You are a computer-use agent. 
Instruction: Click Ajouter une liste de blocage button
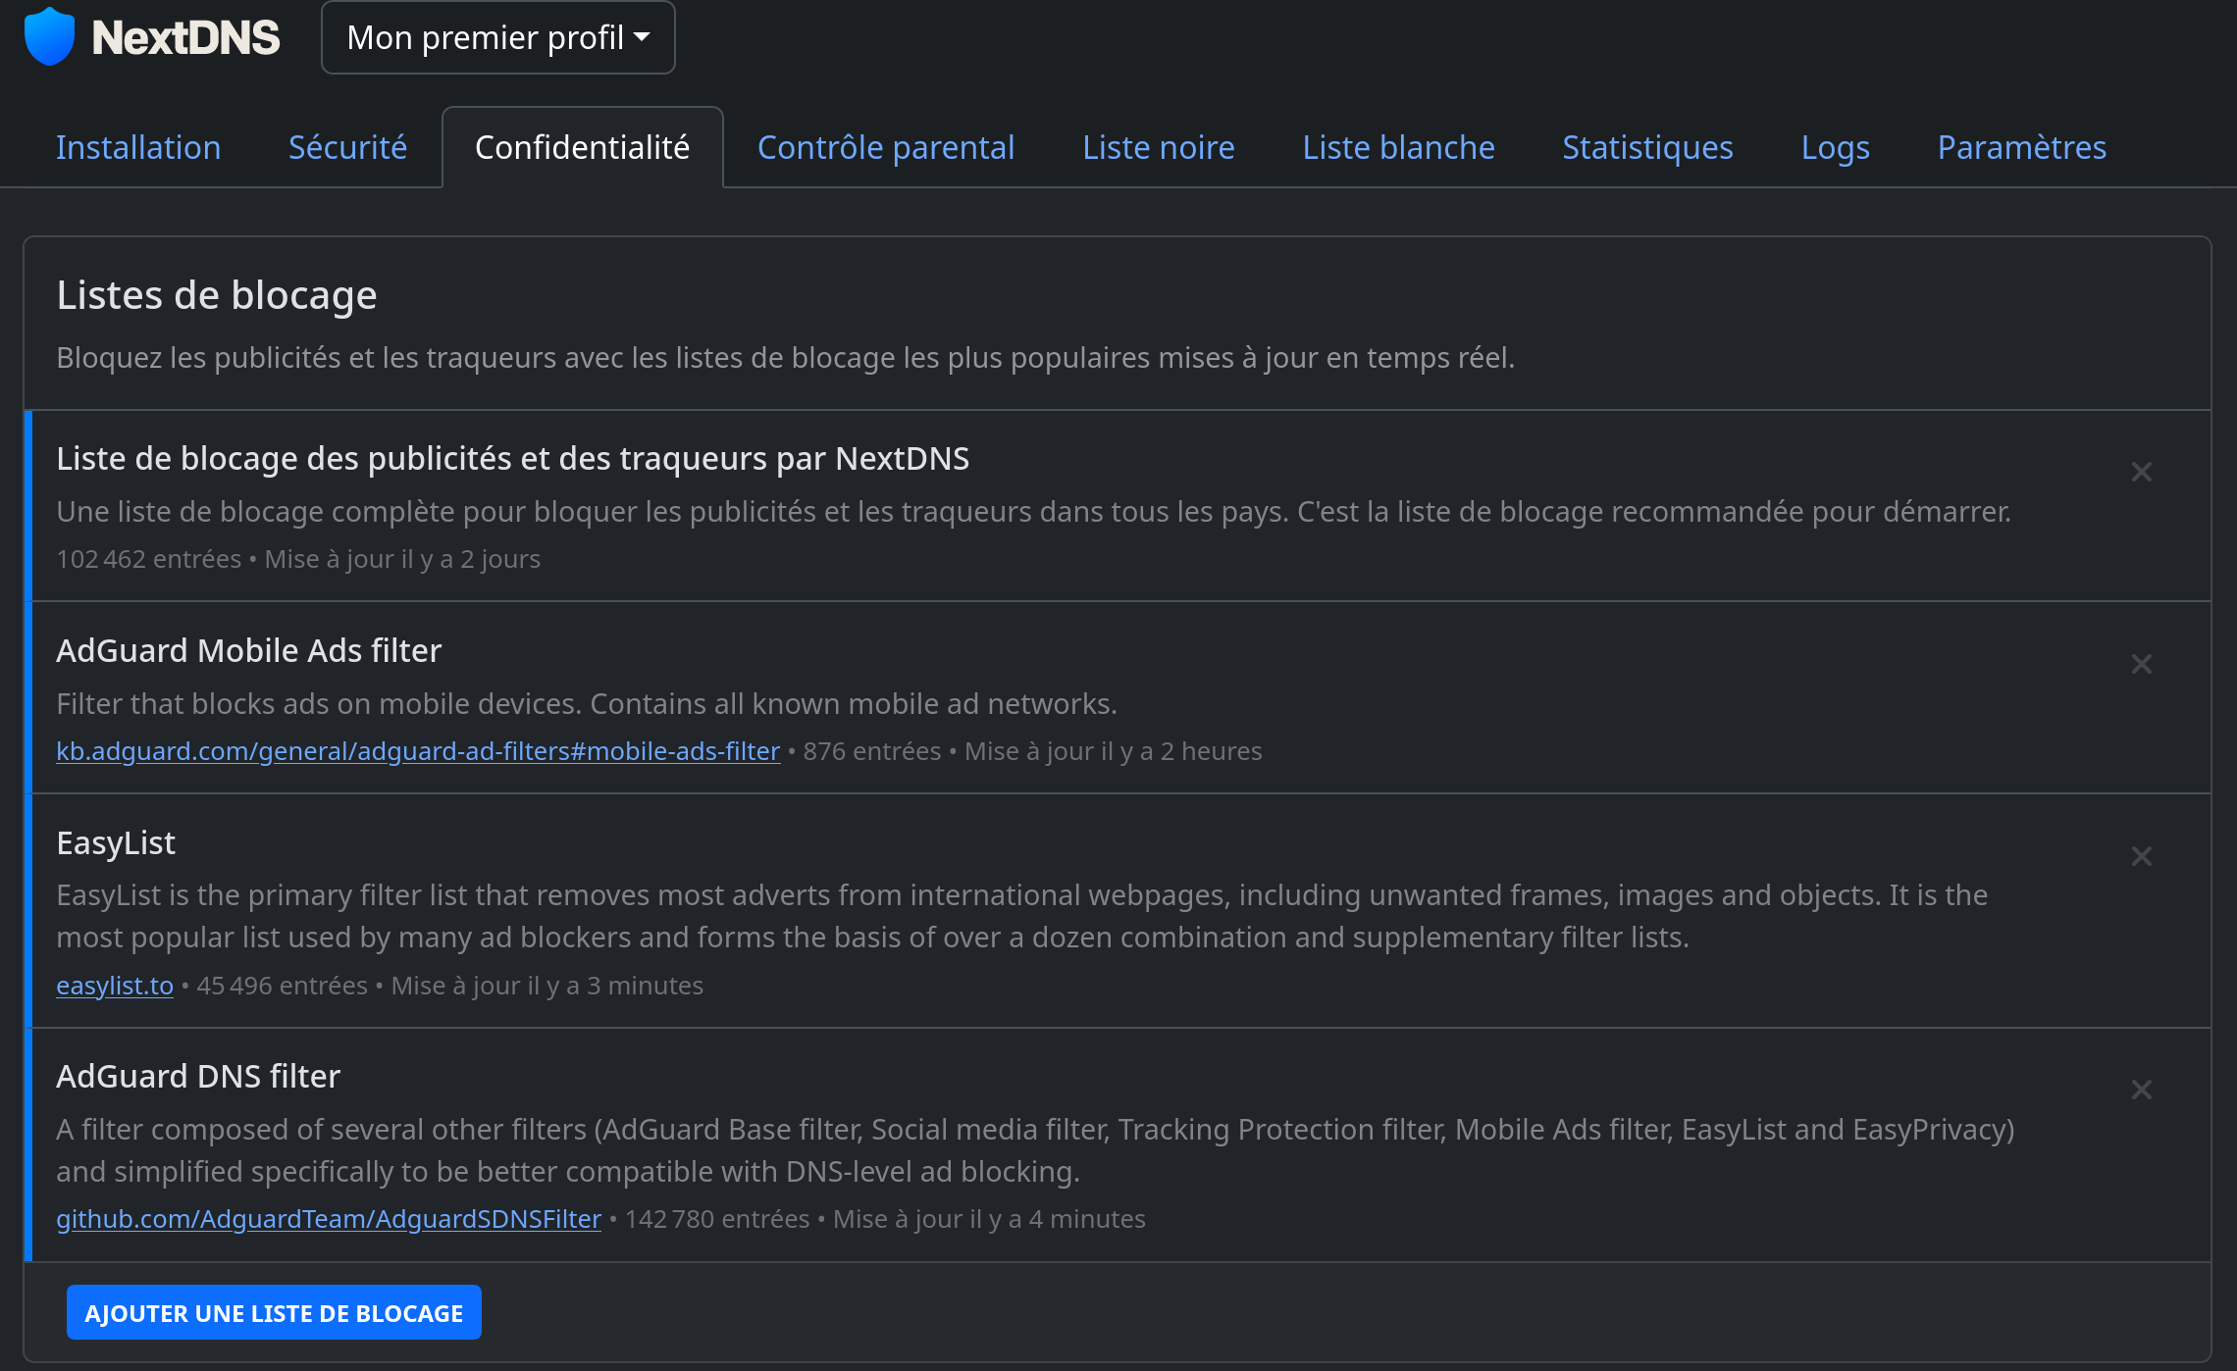coord(274,1312)
